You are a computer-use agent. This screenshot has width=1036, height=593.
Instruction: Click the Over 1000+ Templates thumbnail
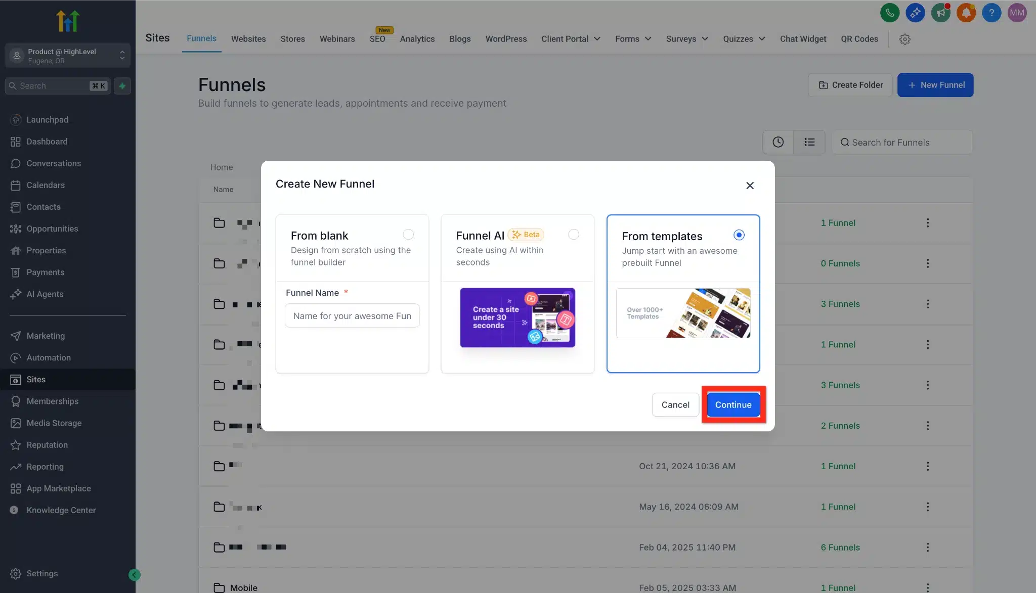point(683,313)
